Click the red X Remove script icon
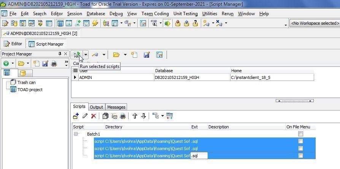 (x=94, y=116)
